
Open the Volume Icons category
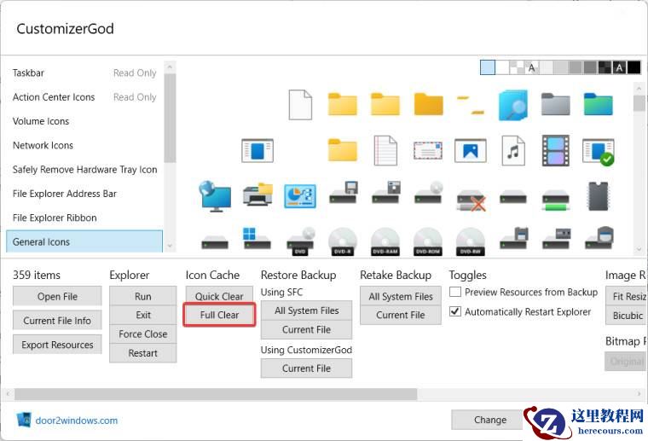84,121
